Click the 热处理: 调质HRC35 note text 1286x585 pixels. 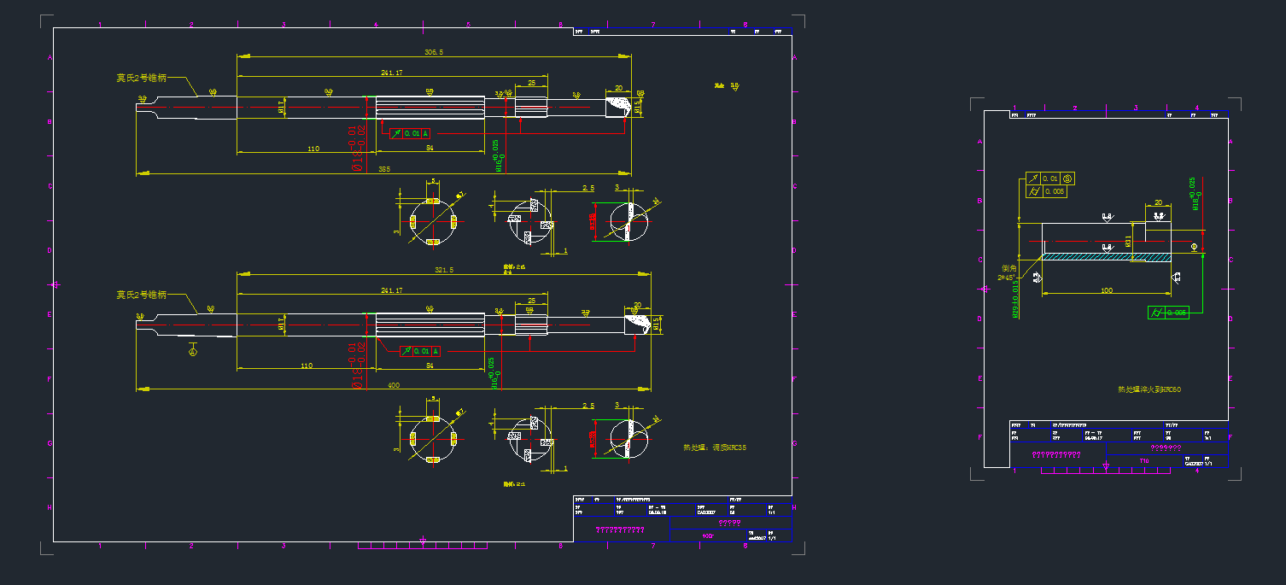(715, 448)
